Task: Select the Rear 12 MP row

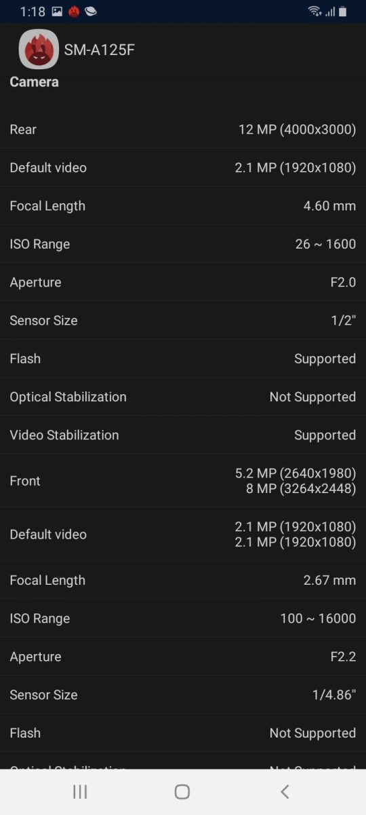Action: (183, 129)
